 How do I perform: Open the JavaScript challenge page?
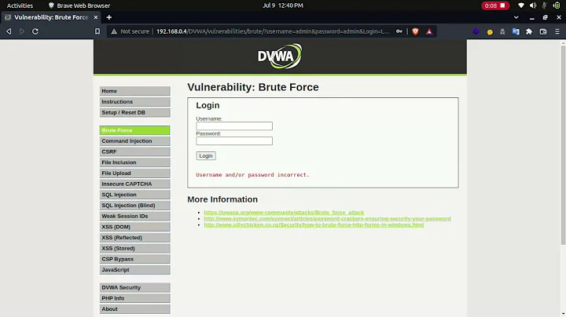coord(134,270)
